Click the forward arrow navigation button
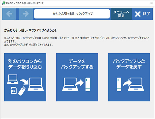 pos(26,14)
